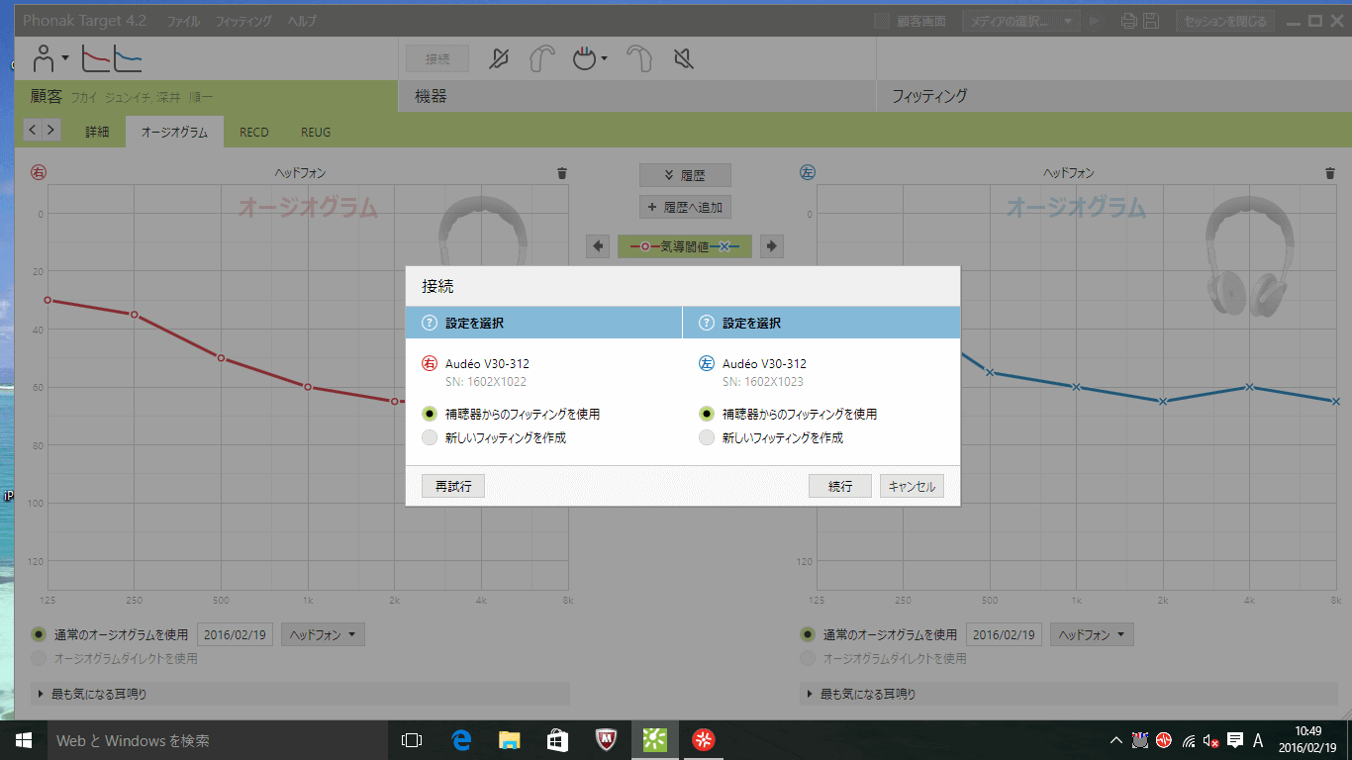Open Task View in the taskbar
Screen dimensions: 1352x760
(x=412, y=740)
